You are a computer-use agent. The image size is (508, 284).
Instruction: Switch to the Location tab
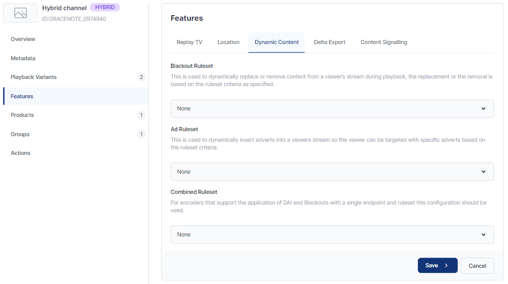228,42
